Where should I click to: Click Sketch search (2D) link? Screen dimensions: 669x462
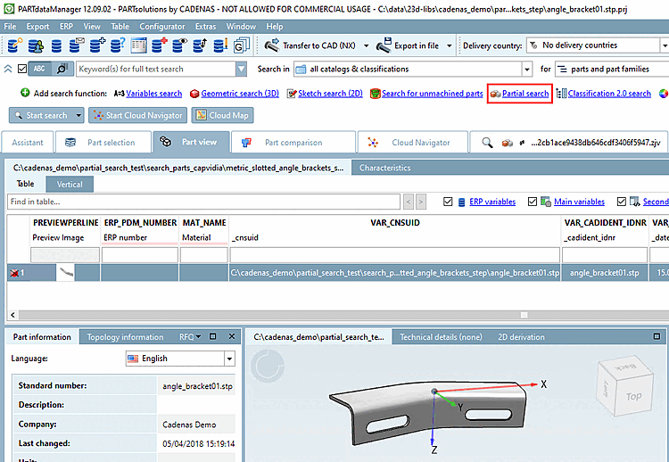[330, 94]
